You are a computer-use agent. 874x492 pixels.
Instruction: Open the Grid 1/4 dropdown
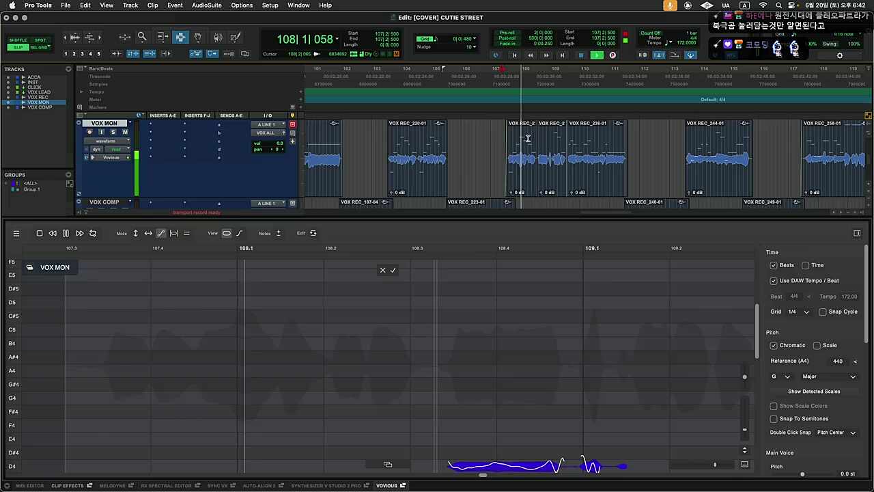coord(799,312)
